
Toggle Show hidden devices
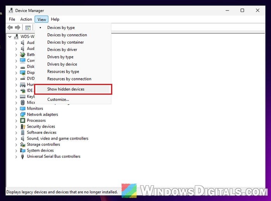pyautogui.click(x=73, y=89)
